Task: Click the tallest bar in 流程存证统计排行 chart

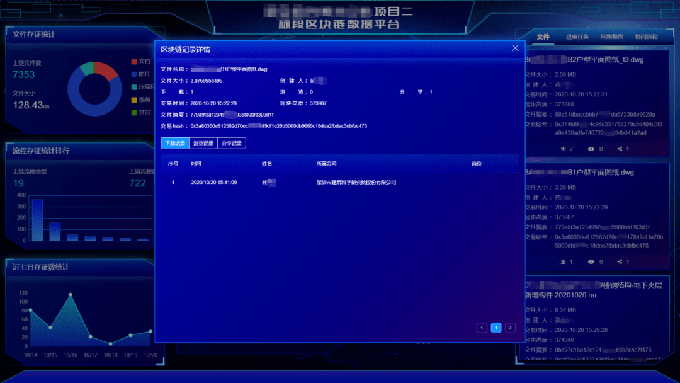Action: point(36,219)
